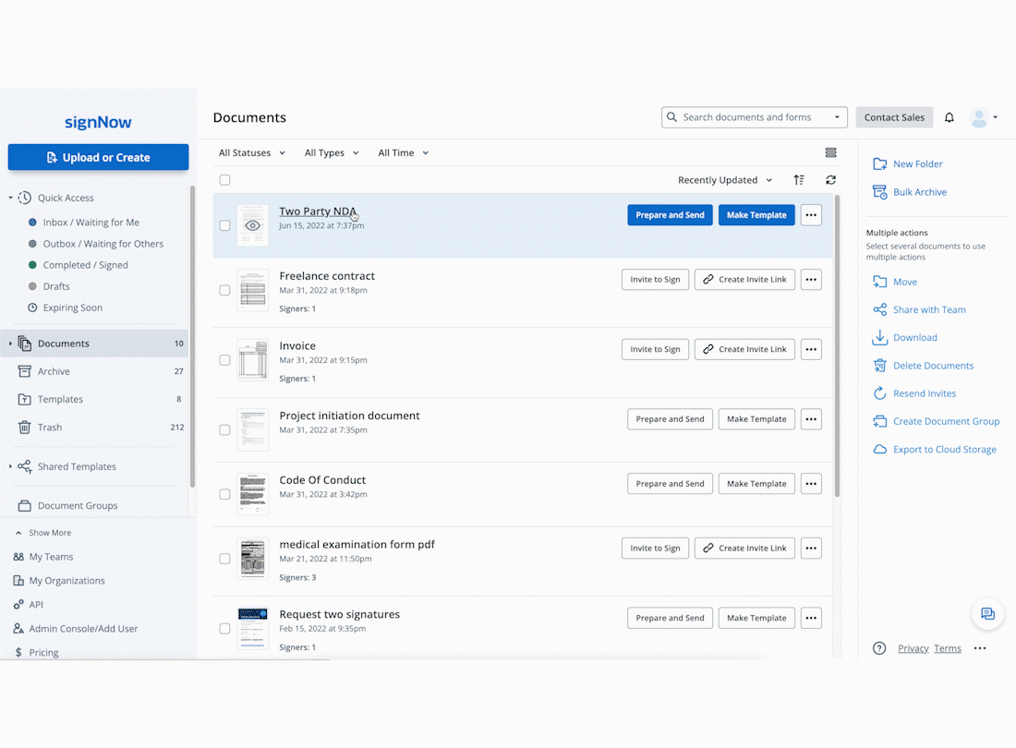1016x748 pixels.
Task: Open the All Time filter dropdown
Action: point(403,153)
